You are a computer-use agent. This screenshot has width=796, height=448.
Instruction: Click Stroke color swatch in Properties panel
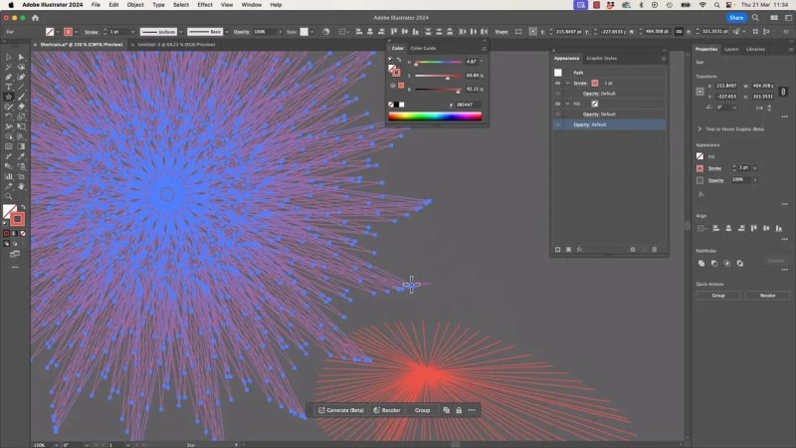[x=700, y=168]
